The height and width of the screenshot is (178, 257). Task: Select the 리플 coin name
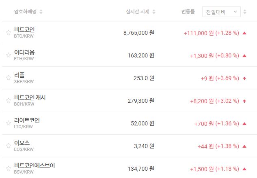click(19, 75)
